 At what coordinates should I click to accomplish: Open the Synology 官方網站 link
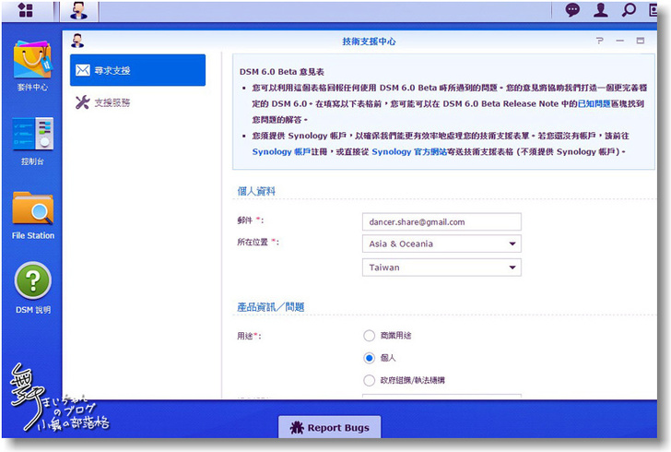409,151
